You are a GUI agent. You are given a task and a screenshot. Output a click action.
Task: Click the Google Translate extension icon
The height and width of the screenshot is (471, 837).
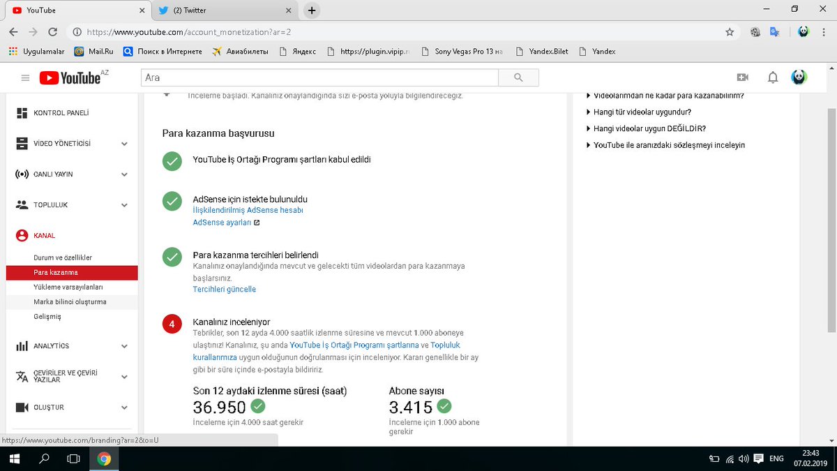click(774, 32)
